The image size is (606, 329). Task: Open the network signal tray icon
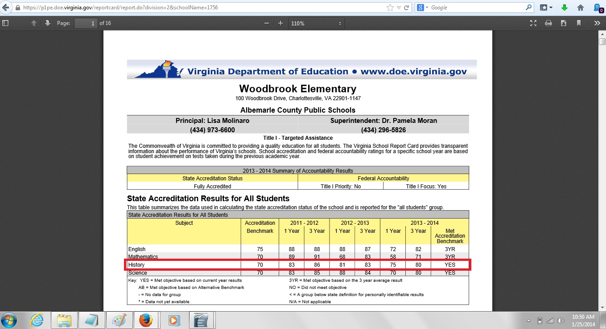(550, 320)
